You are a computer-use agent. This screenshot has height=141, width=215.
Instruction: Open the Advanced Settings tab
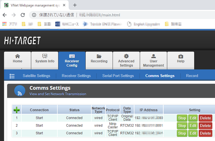[126, 61]
